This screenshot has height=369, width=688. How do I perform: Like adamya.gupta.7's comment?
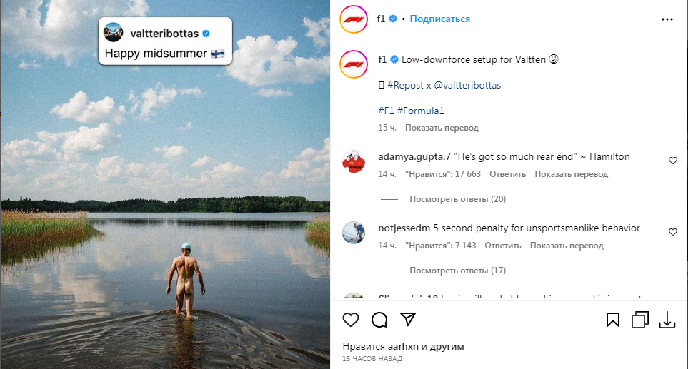click(672, 161)
